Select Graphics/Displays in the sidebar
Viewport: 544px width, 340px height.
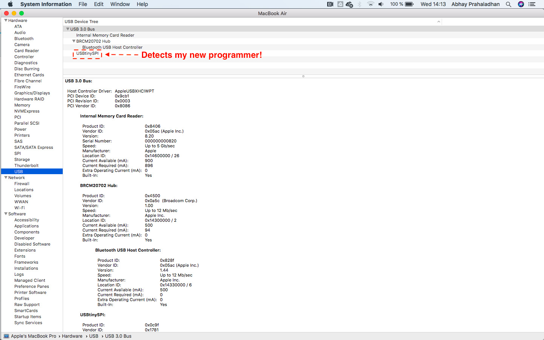[32, 93]
